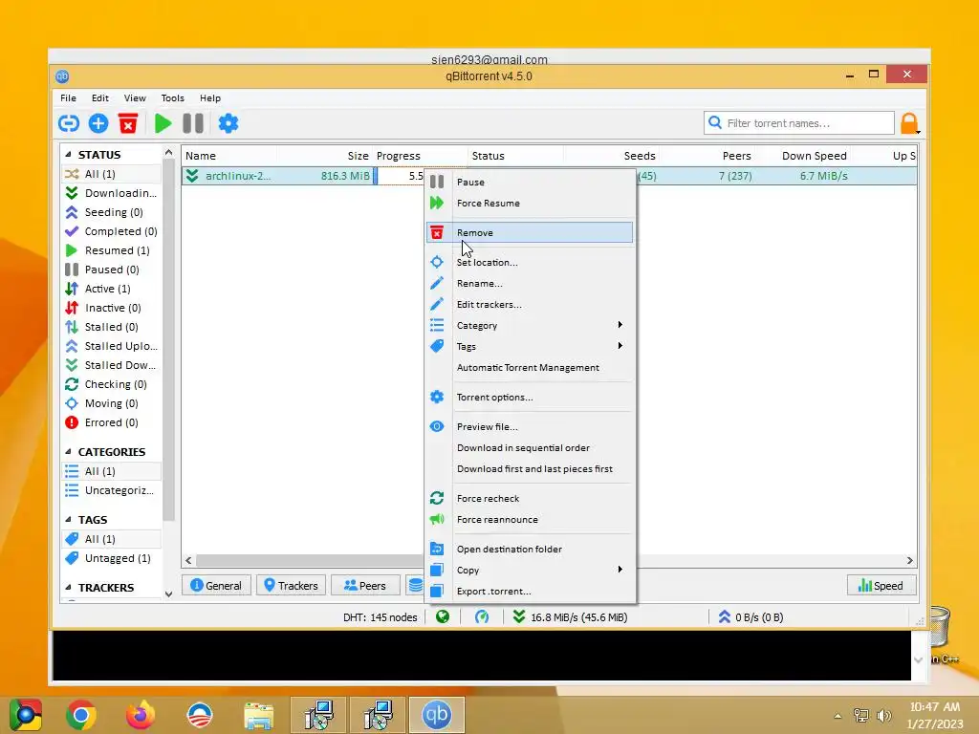Click download speed 16.8 MiB/s status
The height and width of the screenshot is (734, 979).
[x=571, y=617]
